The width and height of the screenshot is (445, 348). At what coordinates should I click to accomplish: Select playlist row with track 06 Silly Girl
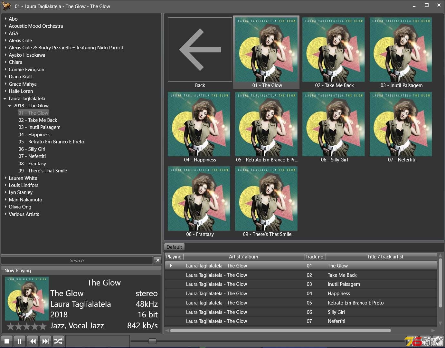click(x=301, y=312)
